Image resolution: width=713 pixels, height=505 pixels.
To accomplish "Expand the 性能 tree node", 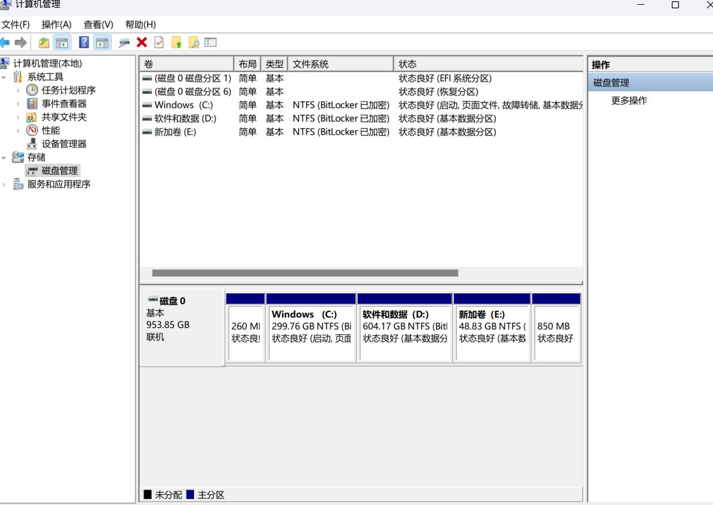I will click(x=18, y=131).
